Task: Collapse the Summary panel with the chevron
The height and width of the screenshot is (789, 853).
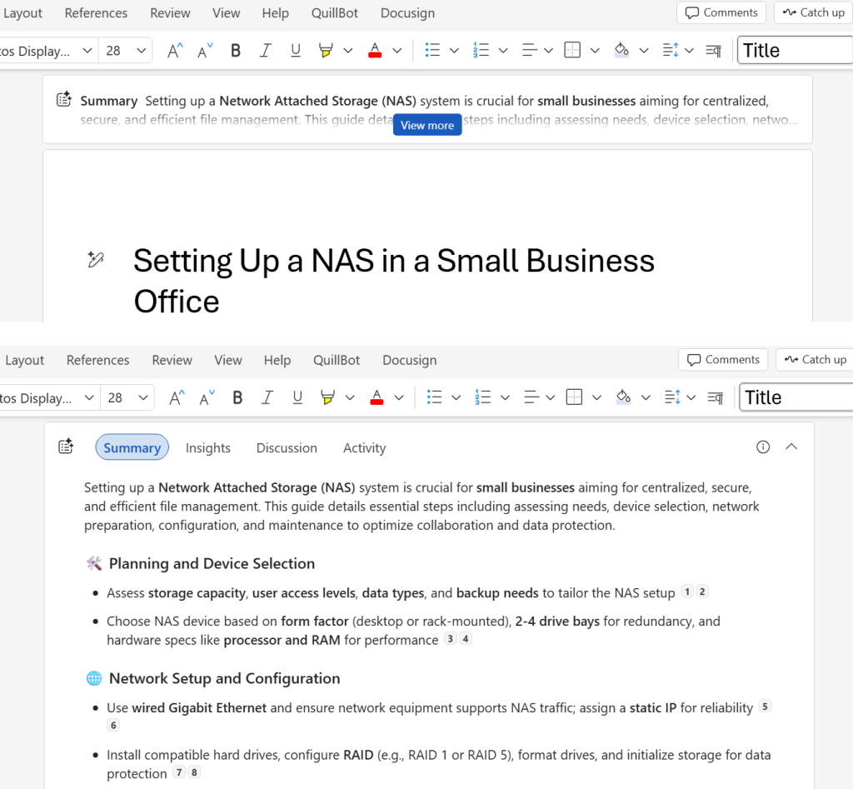Action: (791, 447)
